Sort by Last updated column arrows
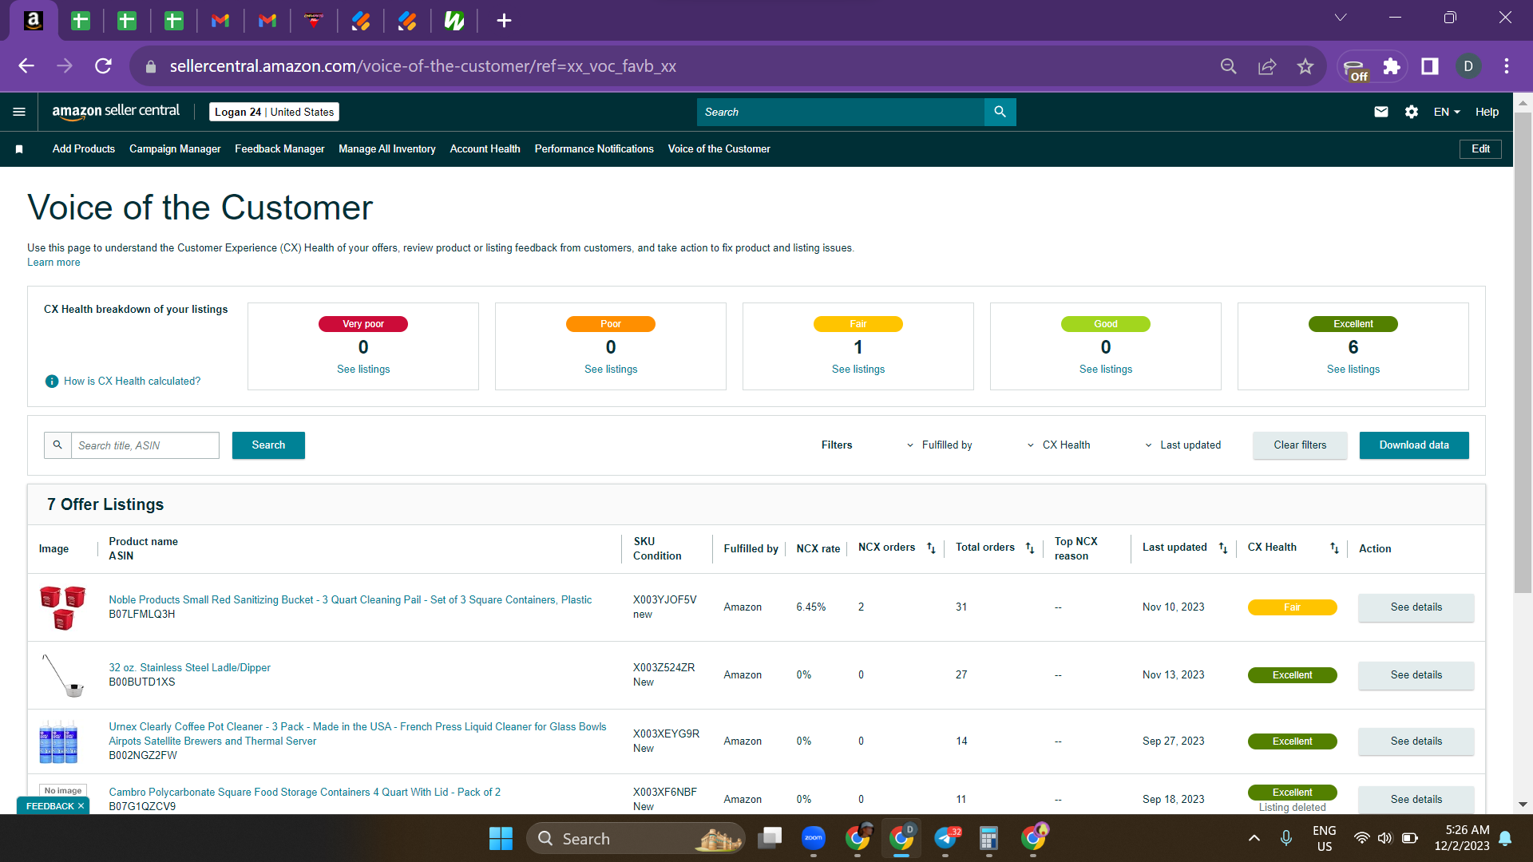Screen dimensions: 1533x862 (x=1223, y=548)
